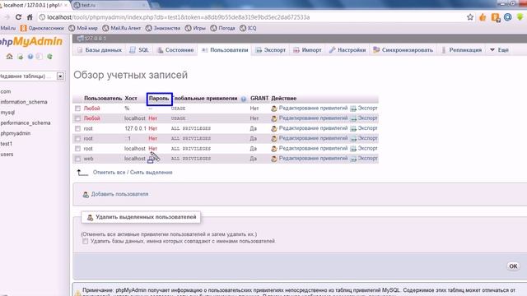Open users database in sidebar
The width and height of the screenshot is (527, 296).
click(7, 155)
